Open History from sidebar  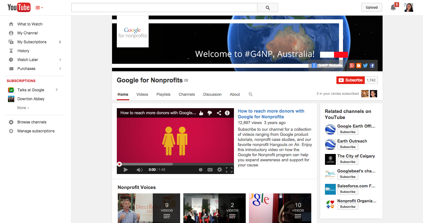click(x=23, y=51)
